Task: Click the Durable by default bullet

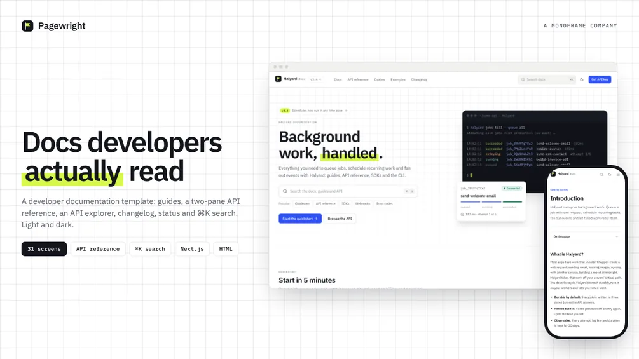Action: (x=585, y=300)
